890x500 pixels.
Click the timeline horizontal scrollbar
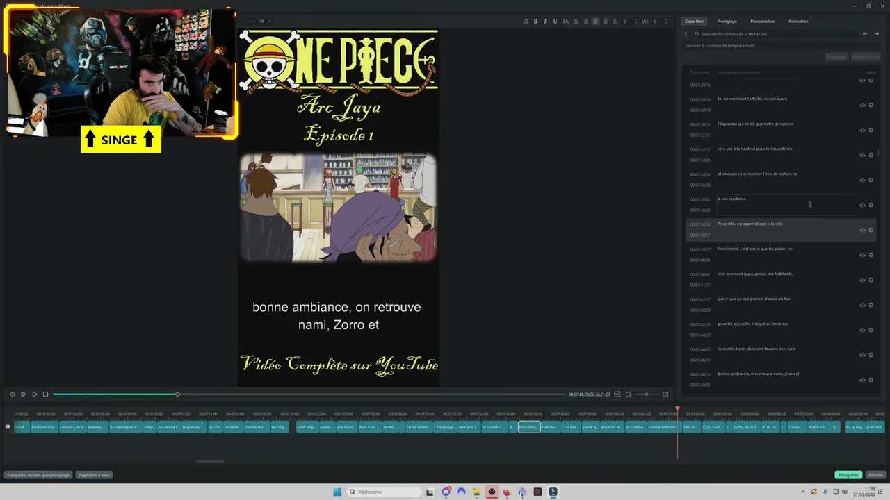click(x=211, y=461)
